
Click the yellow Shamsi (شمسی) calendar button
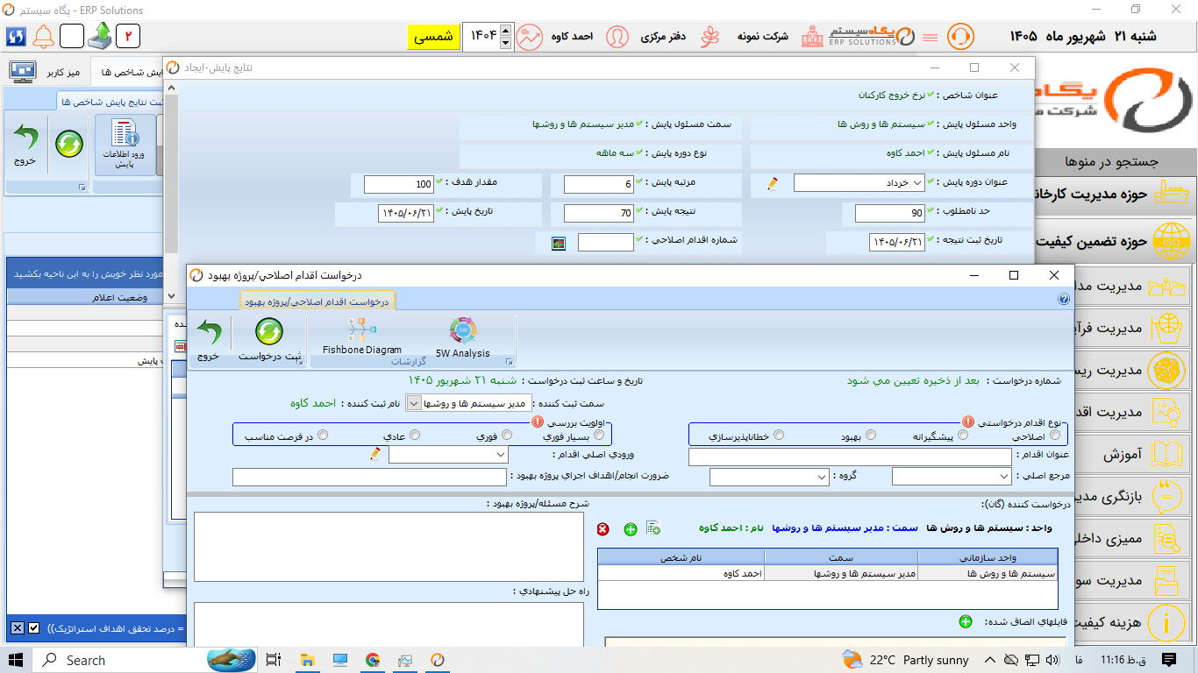(432, 36)
